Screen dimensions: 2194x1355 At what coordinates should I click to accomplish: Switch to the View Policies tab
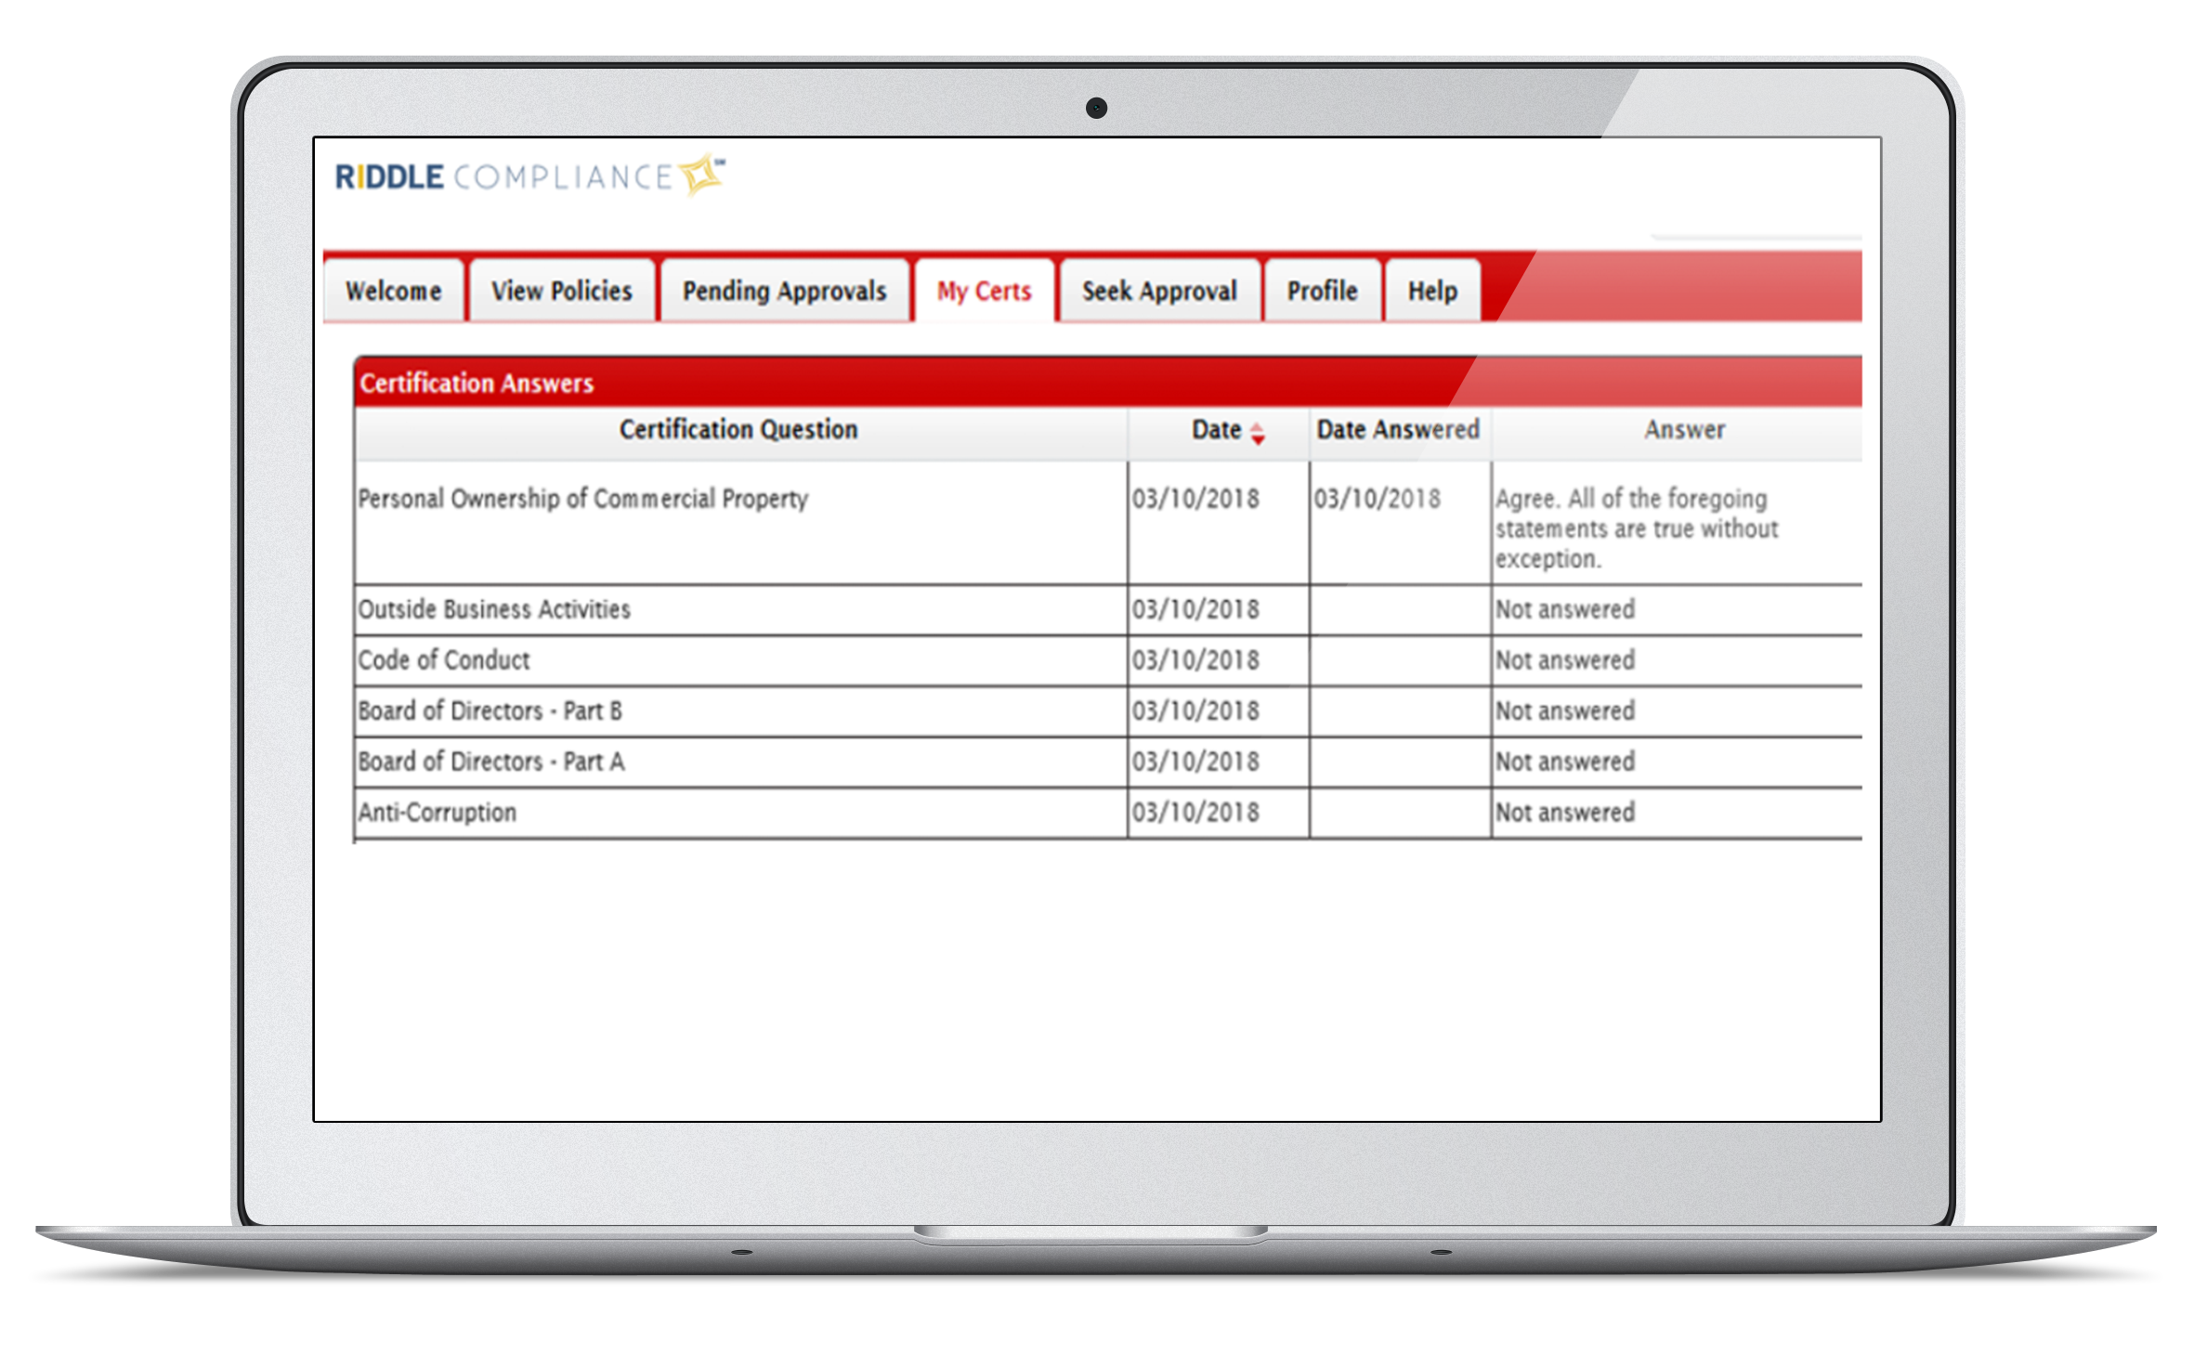[562, 292]
